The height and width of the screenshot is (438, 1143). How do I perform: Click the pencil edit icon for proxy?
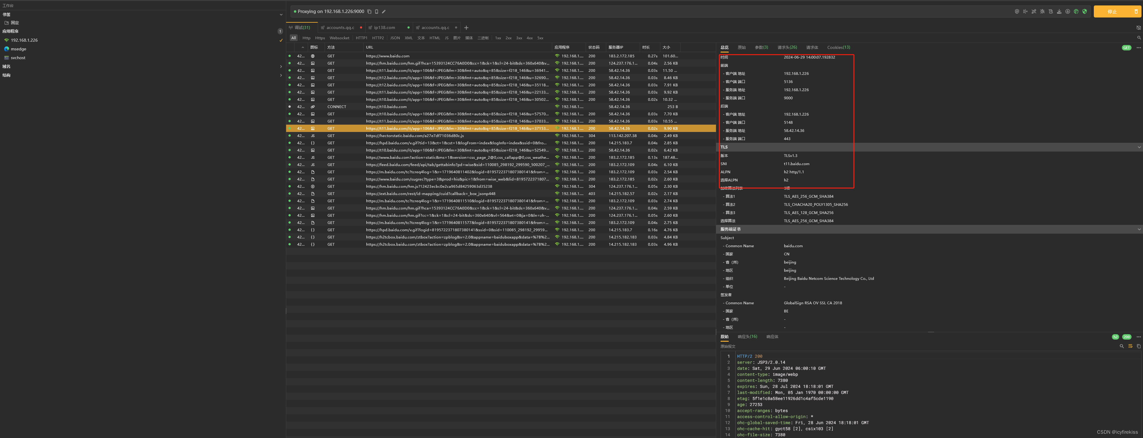384,11
